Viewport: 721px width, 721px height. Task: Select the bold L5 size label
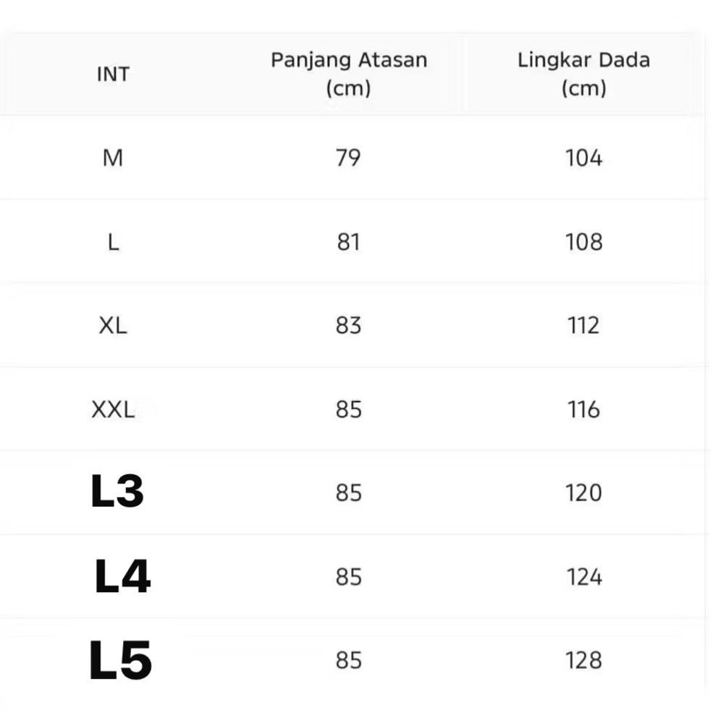120,660
